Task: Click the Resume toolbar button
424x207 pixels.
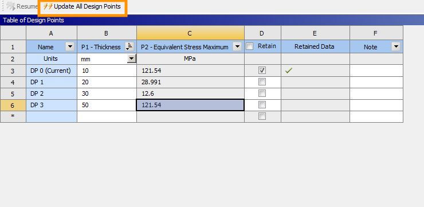Action: pyautogui.click(x=22, y=6)
